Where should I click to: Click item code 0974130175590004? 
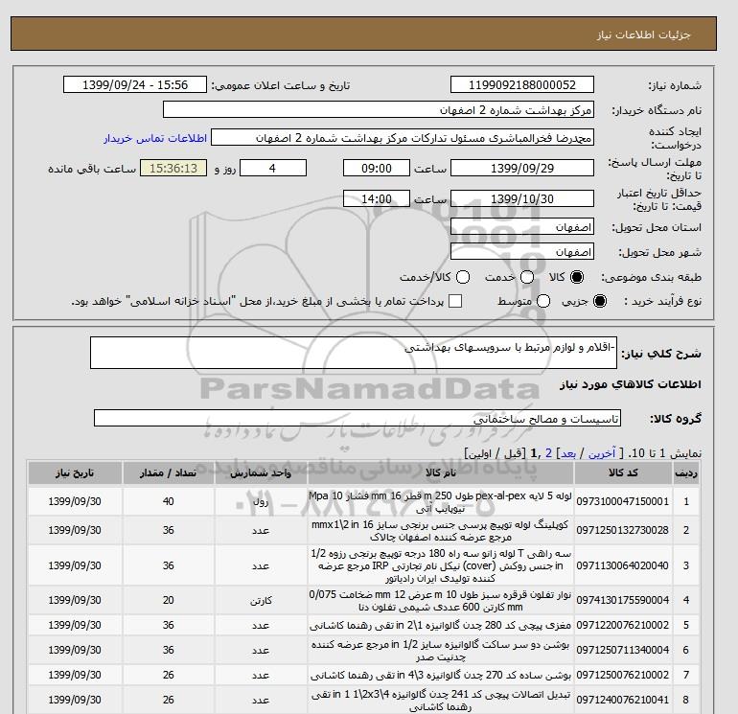click(x=623, y=601)
